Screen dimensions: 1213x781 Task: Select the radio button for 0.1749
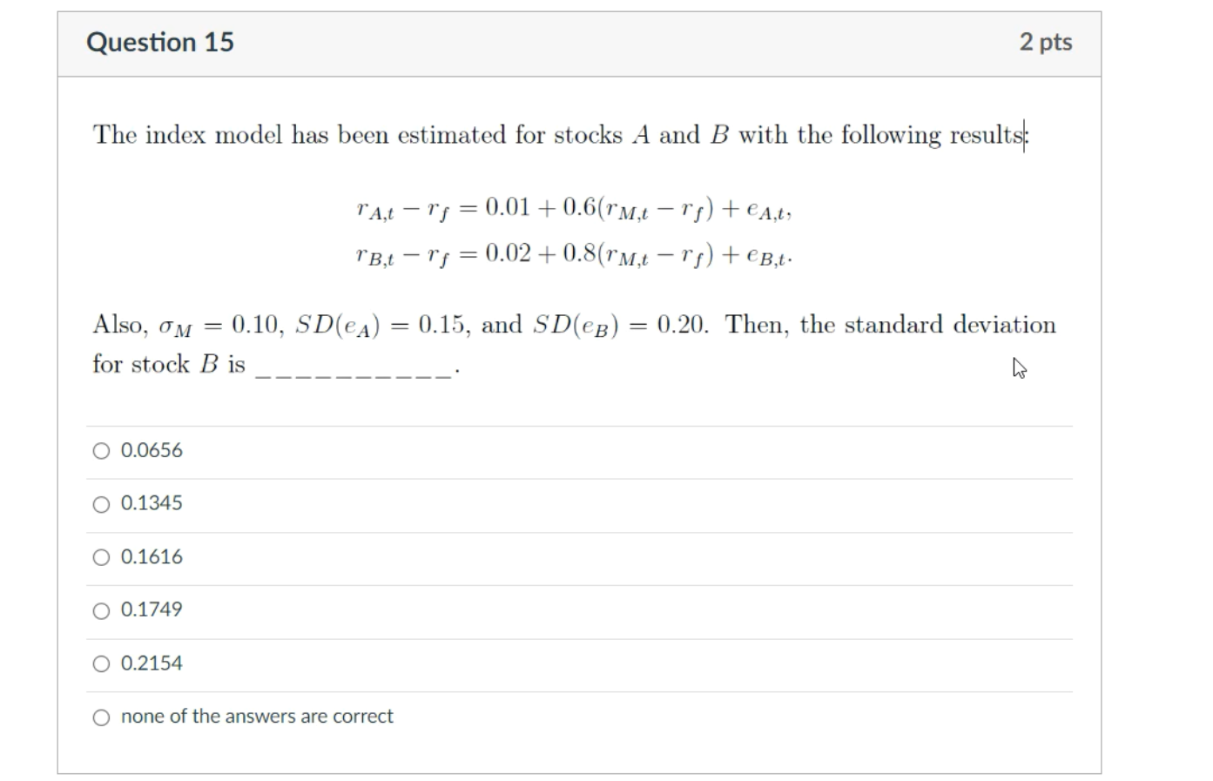pos(100,609)
